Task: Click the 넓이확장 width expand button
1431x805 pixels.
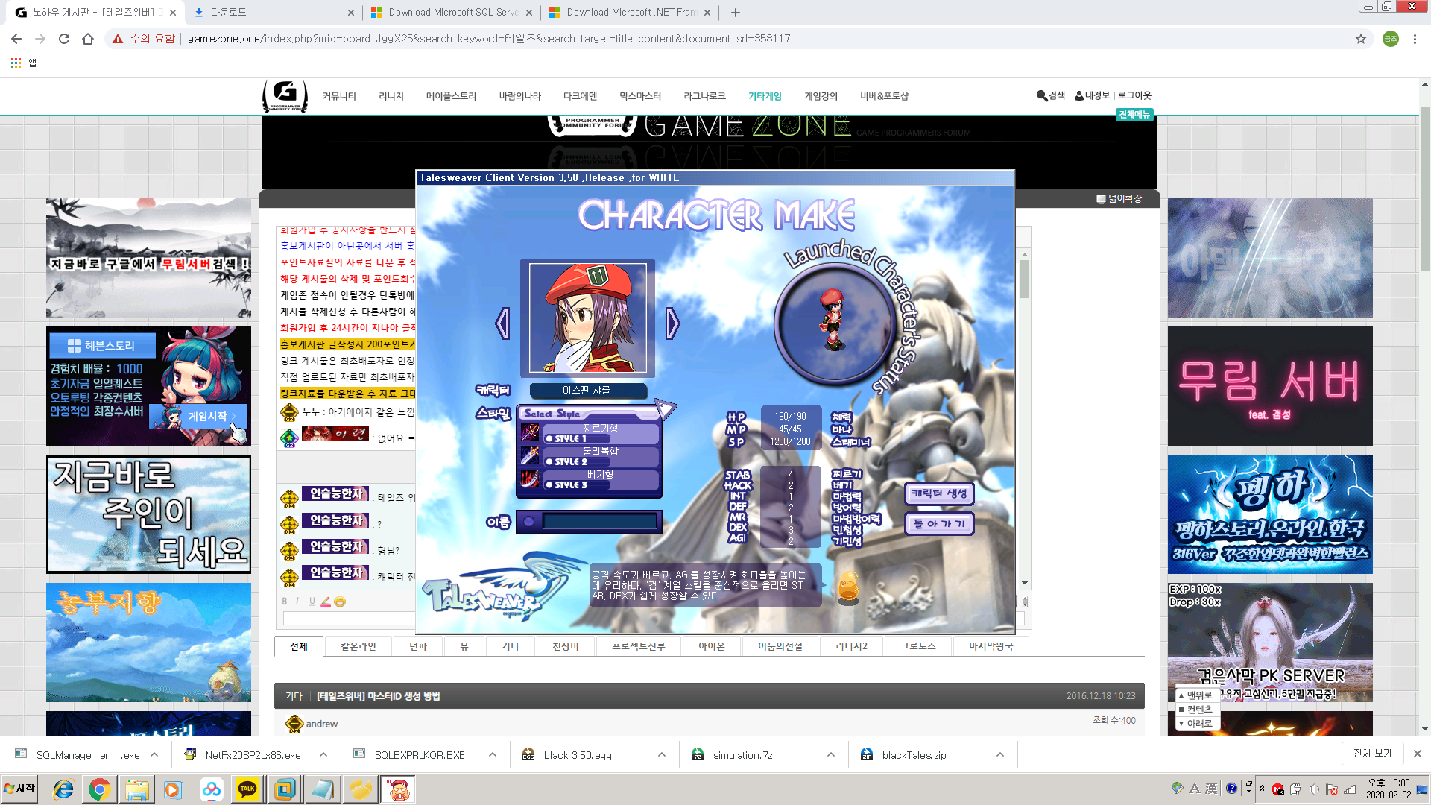Action: point(1119,198)
